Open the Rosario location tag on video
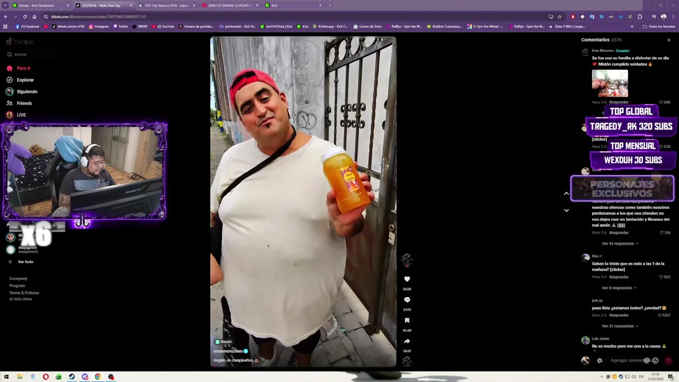679x382 pixels. tap(224, 342)
